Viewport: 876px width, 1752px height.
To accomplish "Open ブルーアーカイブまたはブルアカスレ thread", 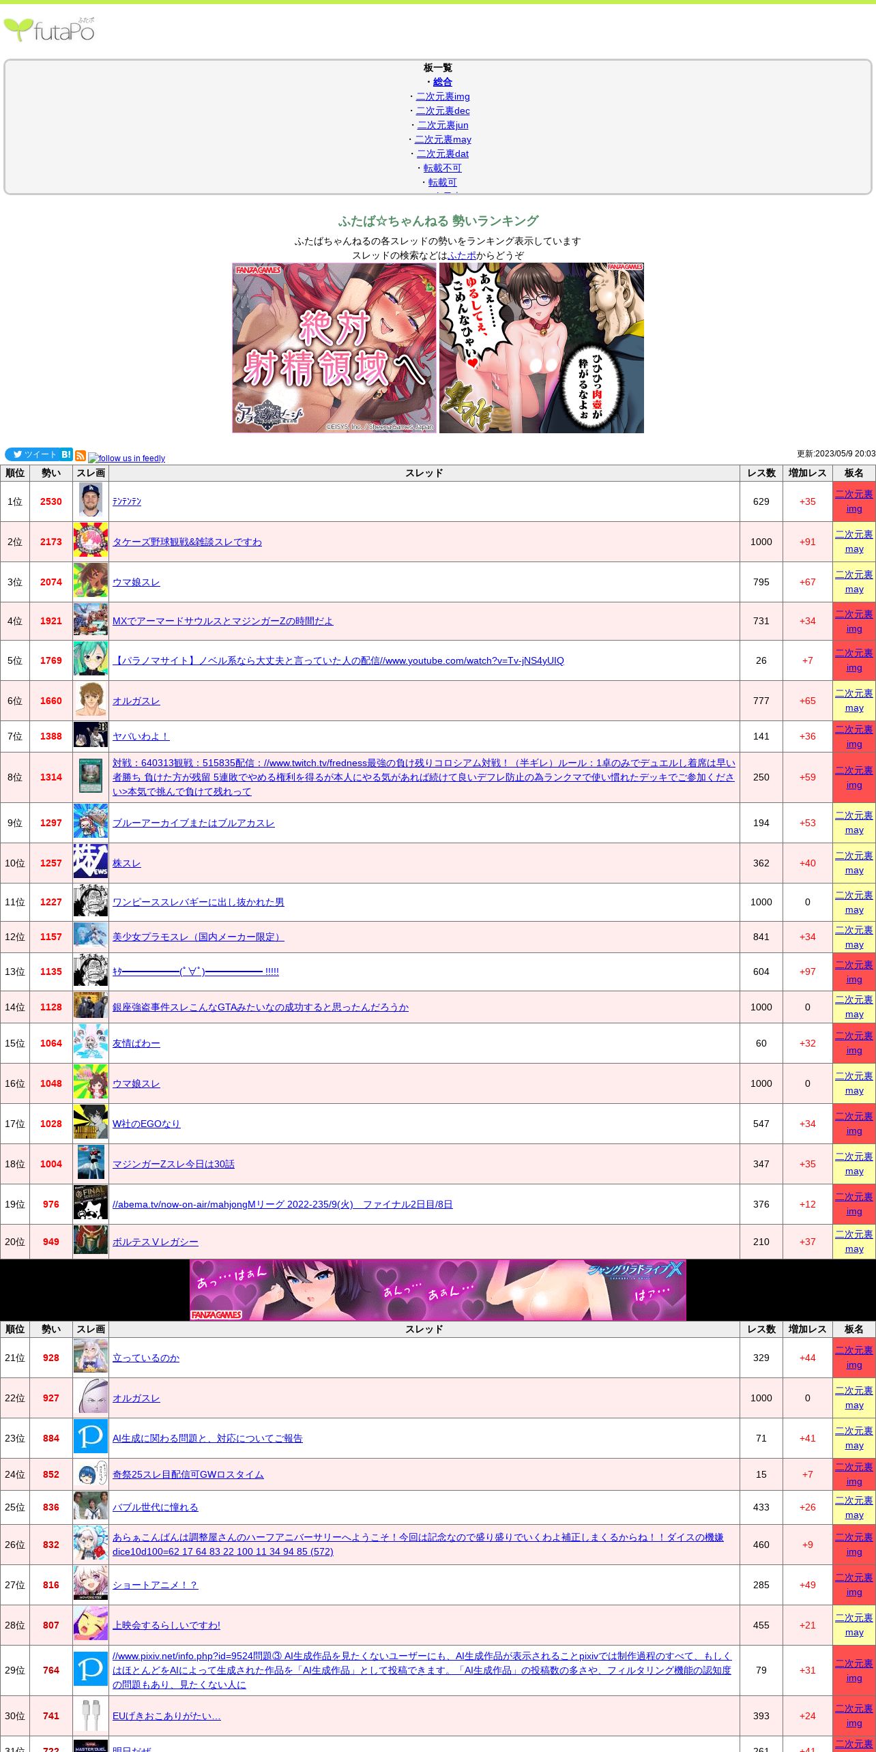I will pyautogui.click(x=193, y=823).
